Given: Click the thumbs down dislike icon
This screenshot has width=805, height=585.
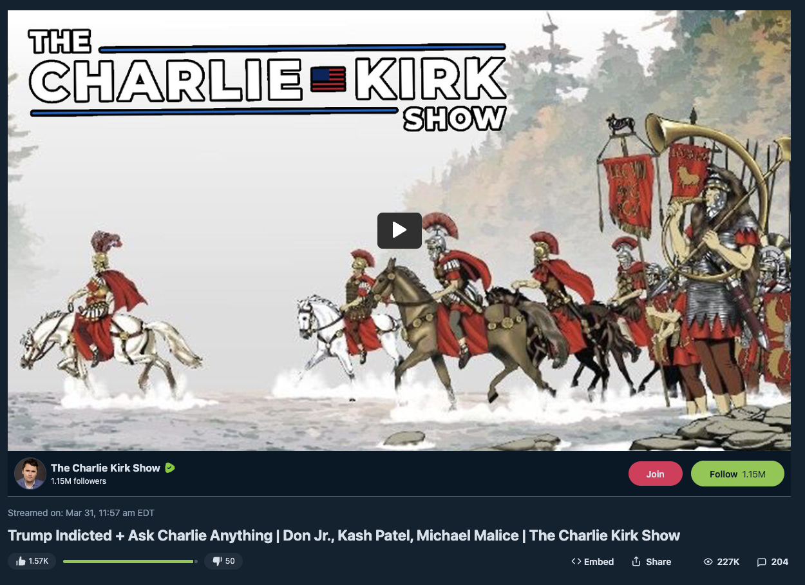Looking at the screenshot, I should [217, 561].
